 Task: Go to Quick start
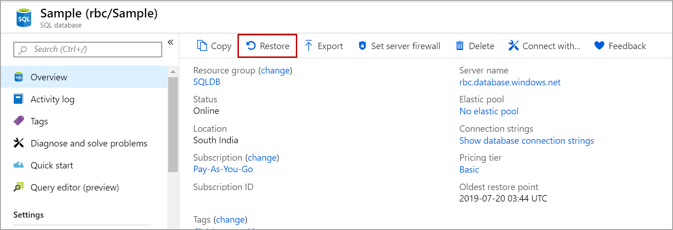coord(51,165)
